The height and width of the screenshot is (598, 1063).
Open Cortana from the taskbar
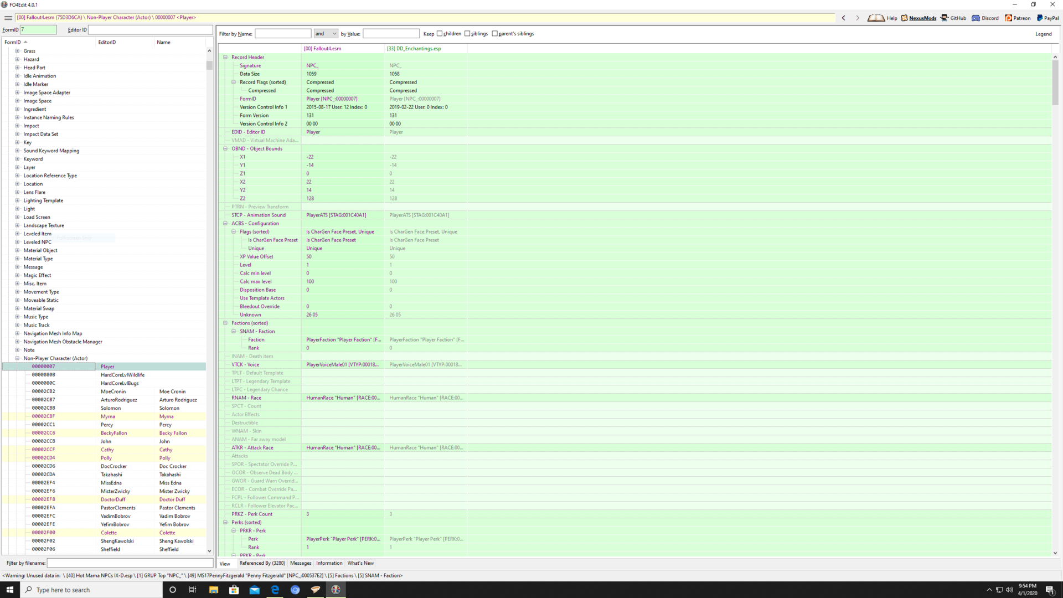[x=172, y=590]
